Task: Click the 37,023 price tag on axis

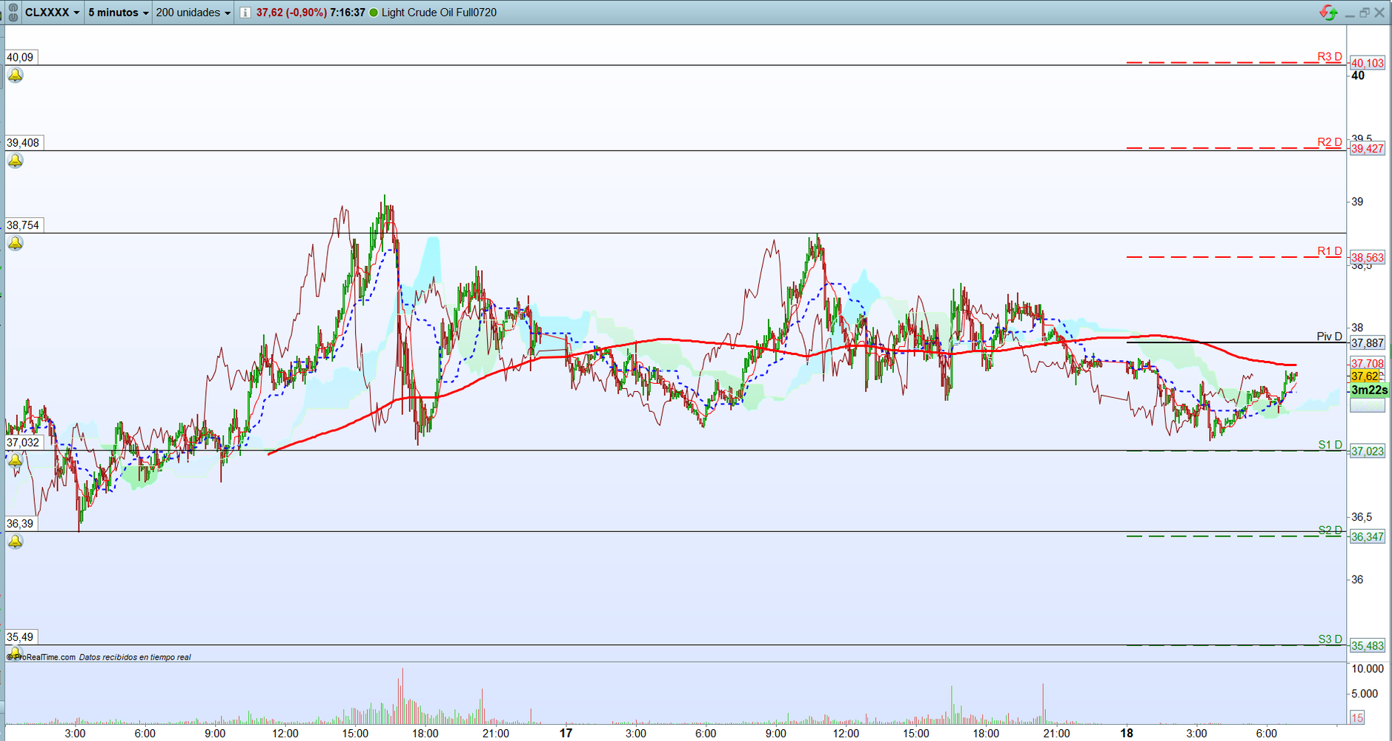Action: coord(1367,451)
